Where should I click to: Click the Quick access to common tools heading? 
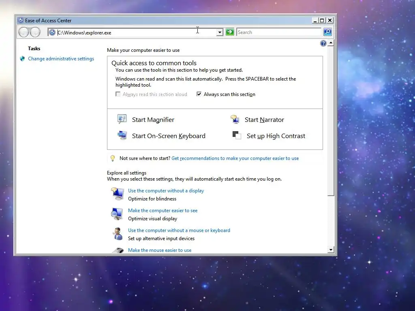click(154, 63)
